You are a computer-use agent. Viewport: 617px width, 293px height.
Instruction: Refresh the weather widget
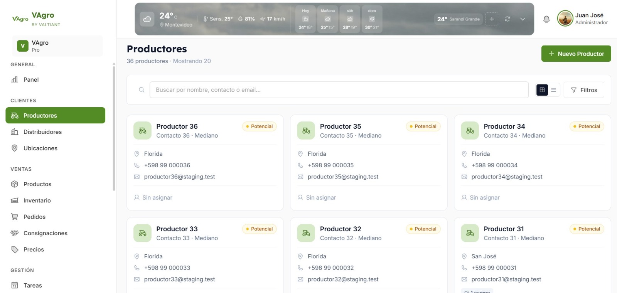(x=507, y=19)
